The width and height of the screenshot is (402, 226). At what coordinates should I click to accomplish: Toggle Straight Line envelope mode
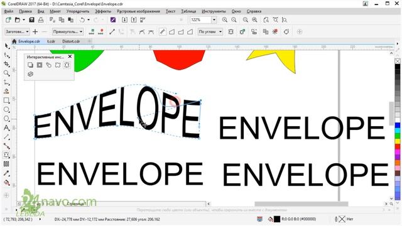coord(171,32)
